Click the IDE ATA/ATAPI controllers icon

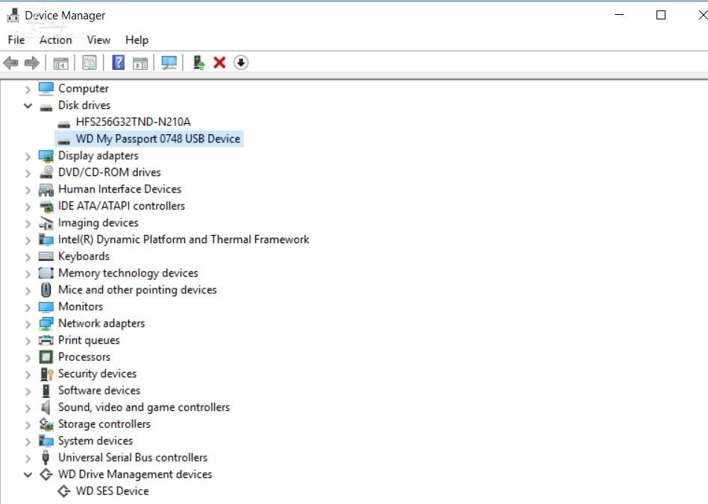(46, 207)
